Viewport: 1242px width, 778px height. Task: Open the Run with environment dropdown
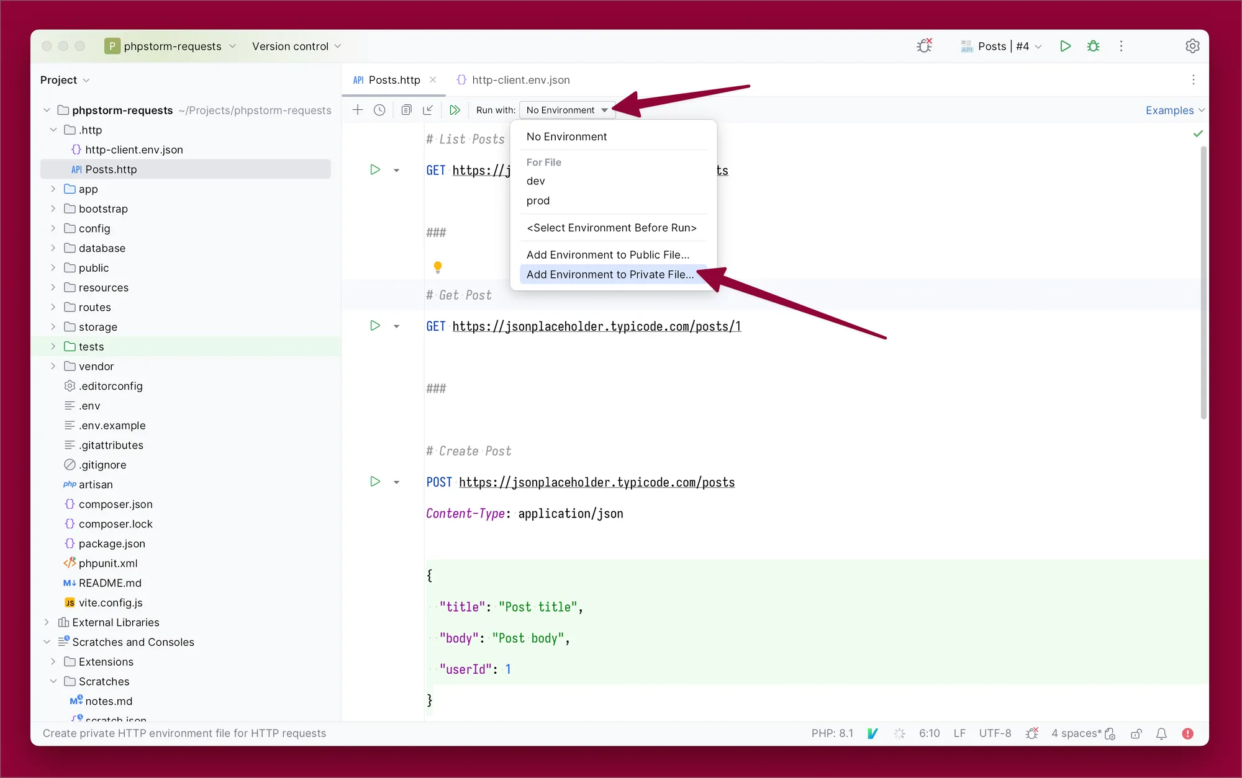(x=567, y=110)
